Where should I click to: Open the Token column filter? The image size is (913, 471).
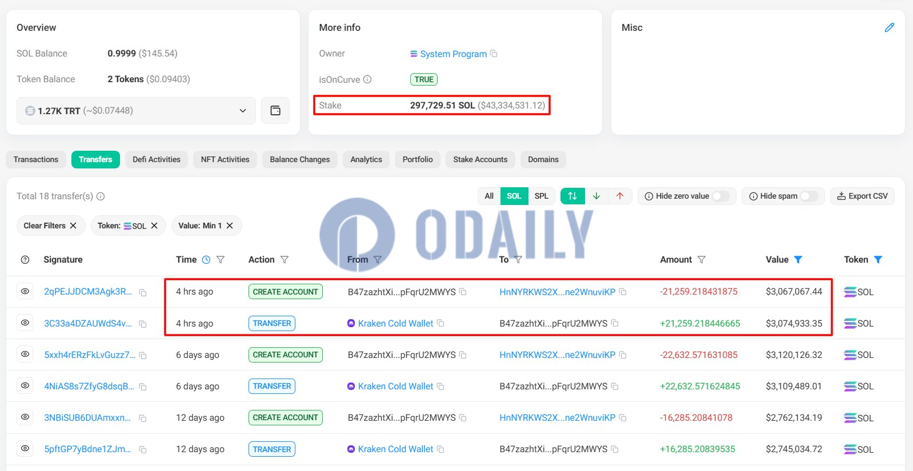(878, 260)
